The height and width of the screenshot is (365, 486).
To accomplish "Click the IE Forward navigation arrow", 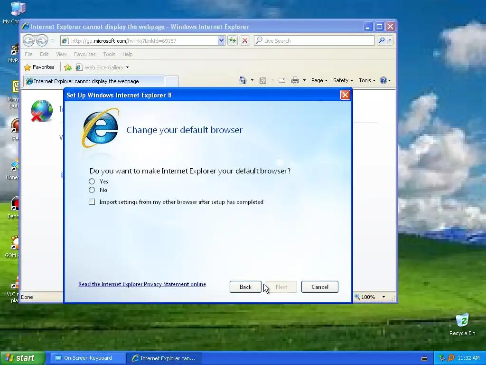I will click(x=42, y=40).
